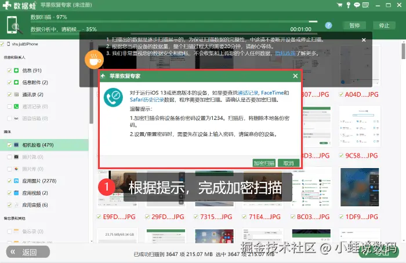
Task: Toggle the shu ju的iPhone device checkbox
Action: pos(2,44)
